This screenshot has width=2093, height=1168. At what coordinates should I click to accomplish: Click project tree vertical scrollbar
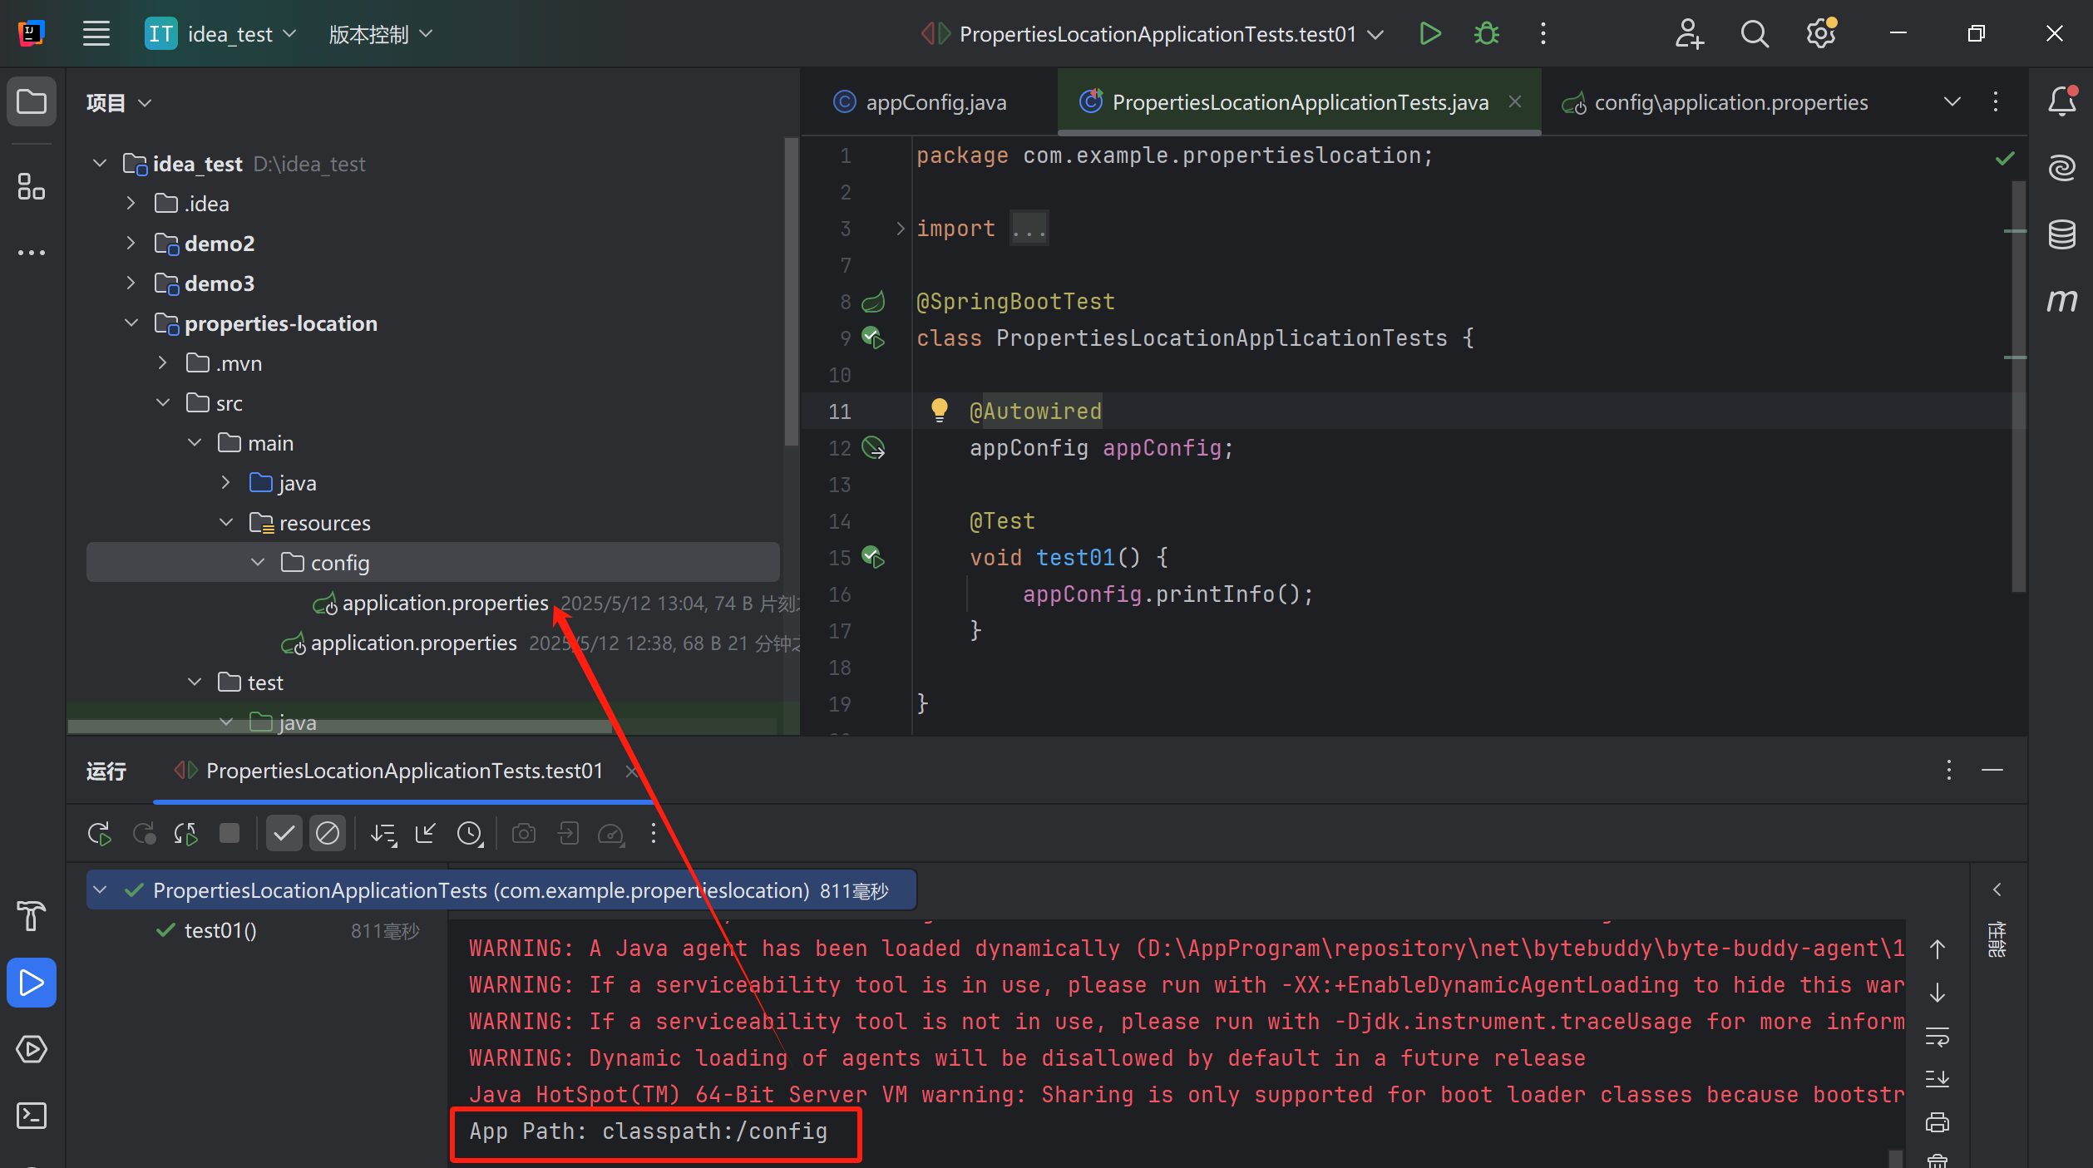pyautogui.click(x=790, y=291)
